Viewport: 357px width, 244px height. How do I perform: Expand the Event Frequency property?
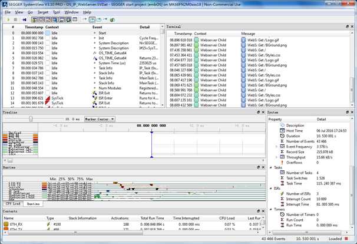tap(277, 147)
